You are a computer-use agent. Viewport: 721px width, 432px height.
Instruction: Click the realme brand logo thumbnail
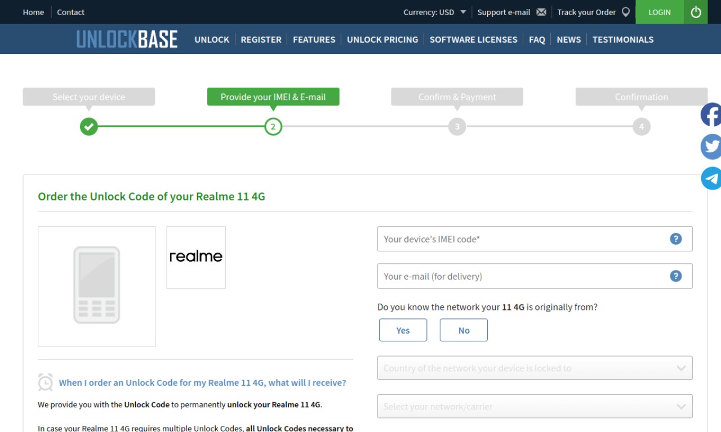click(196, 257)
